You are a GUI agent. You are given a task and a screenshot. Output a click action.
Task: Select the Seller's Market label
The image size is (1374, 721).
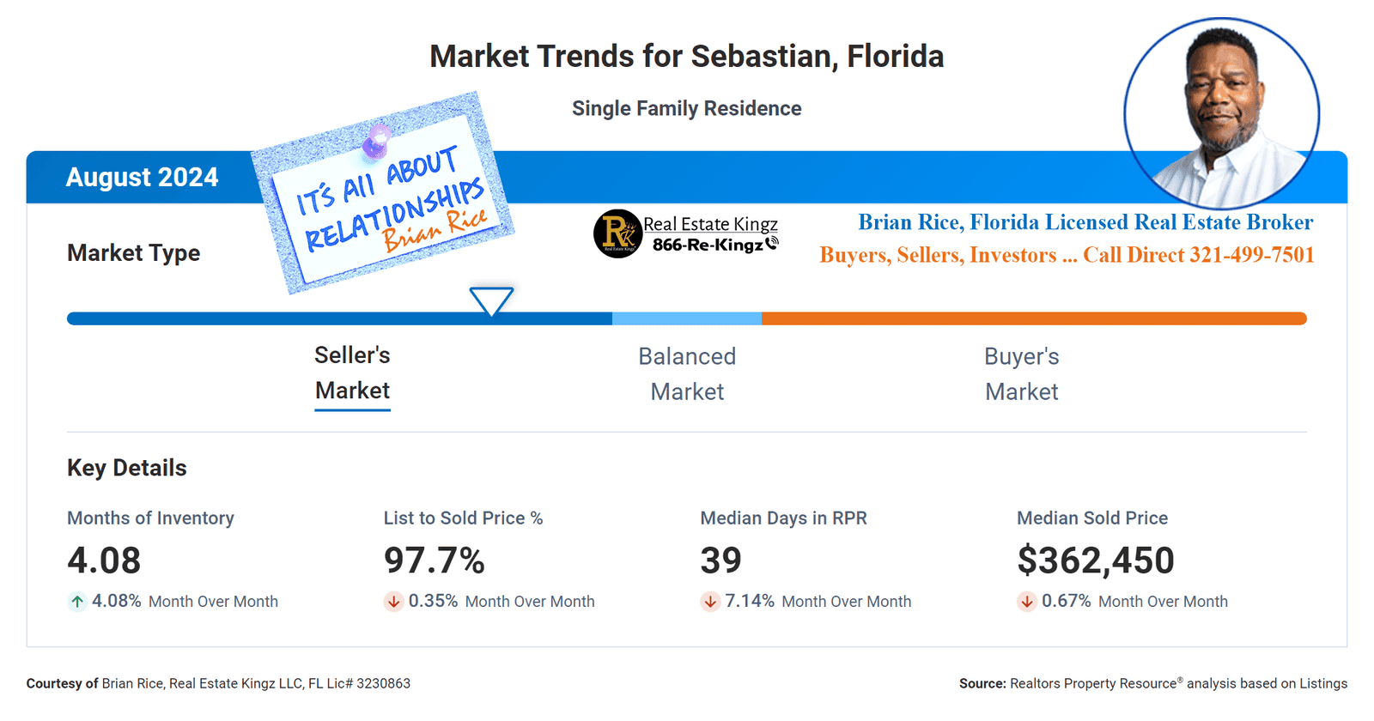click(352, 373)
